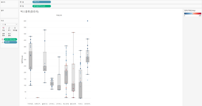Click the legend maximum value 260
The image size is (202, 106).
[200, 16]
